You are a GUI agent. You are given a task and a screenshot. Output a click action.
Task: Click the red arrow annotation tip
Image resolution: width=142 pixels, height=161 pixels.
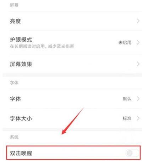[x=62, y=133]
